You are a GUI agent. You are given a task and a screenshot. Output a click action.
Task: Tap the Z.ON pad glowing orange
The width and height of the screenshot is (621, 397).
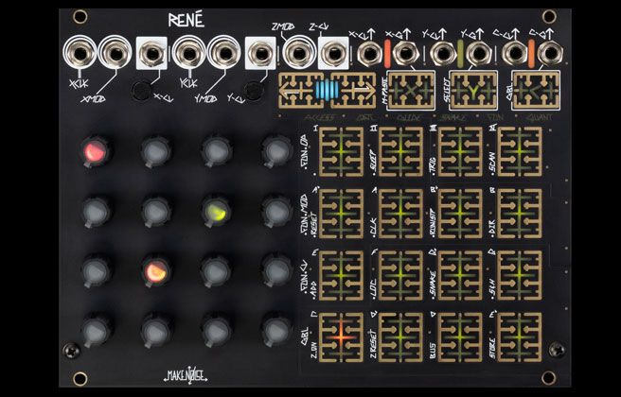tap(342, 337)
